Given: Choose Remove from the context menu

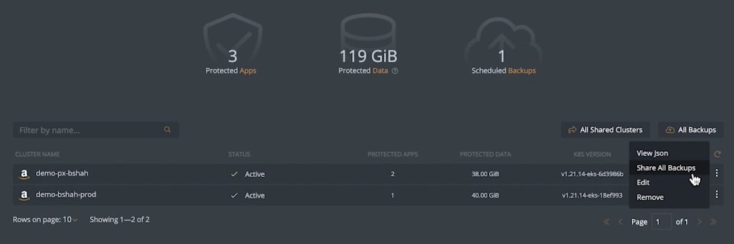Looking at the screenshot, I should click(650, 197).
